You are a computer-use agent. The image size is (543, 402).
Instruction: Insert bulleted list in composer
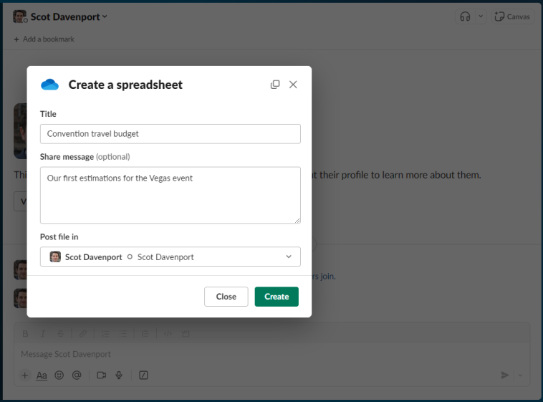tap(123, 334)
